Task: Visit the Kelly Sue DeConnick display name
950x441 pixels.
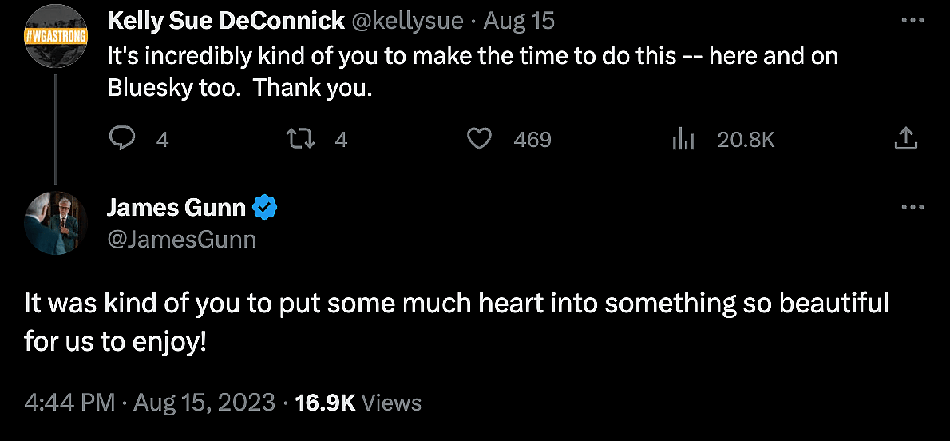Action: 226,21
